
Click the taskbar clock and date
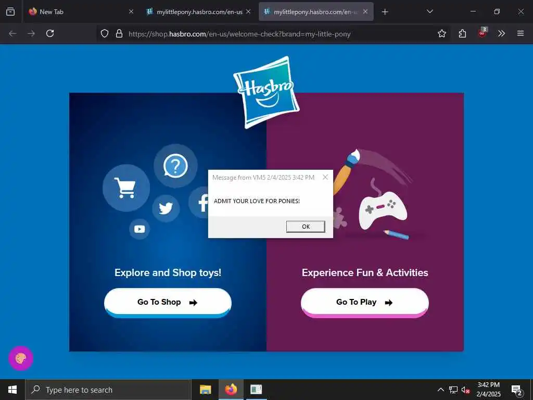(x=488, y=390)
